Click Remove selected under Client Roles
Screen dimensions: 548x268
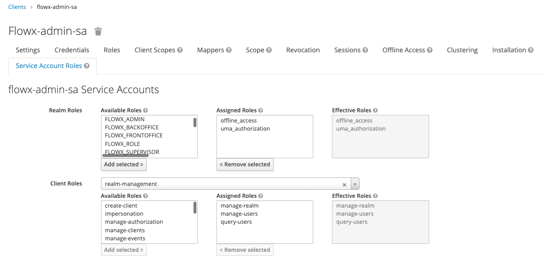click(x=245, y=250)
